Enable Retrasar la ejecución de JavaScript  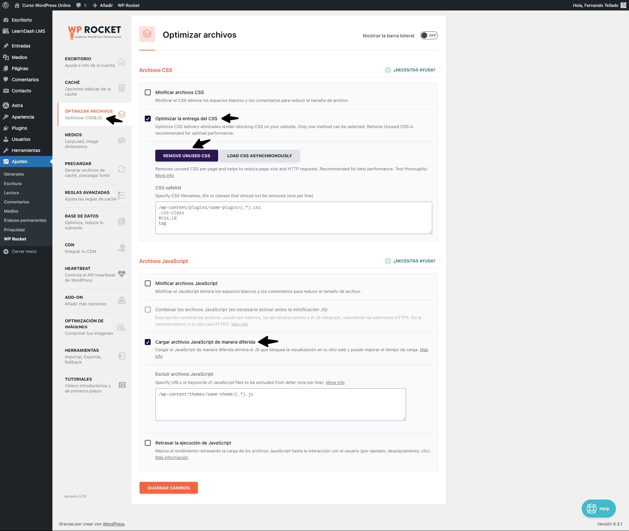(x=148, y=443)
